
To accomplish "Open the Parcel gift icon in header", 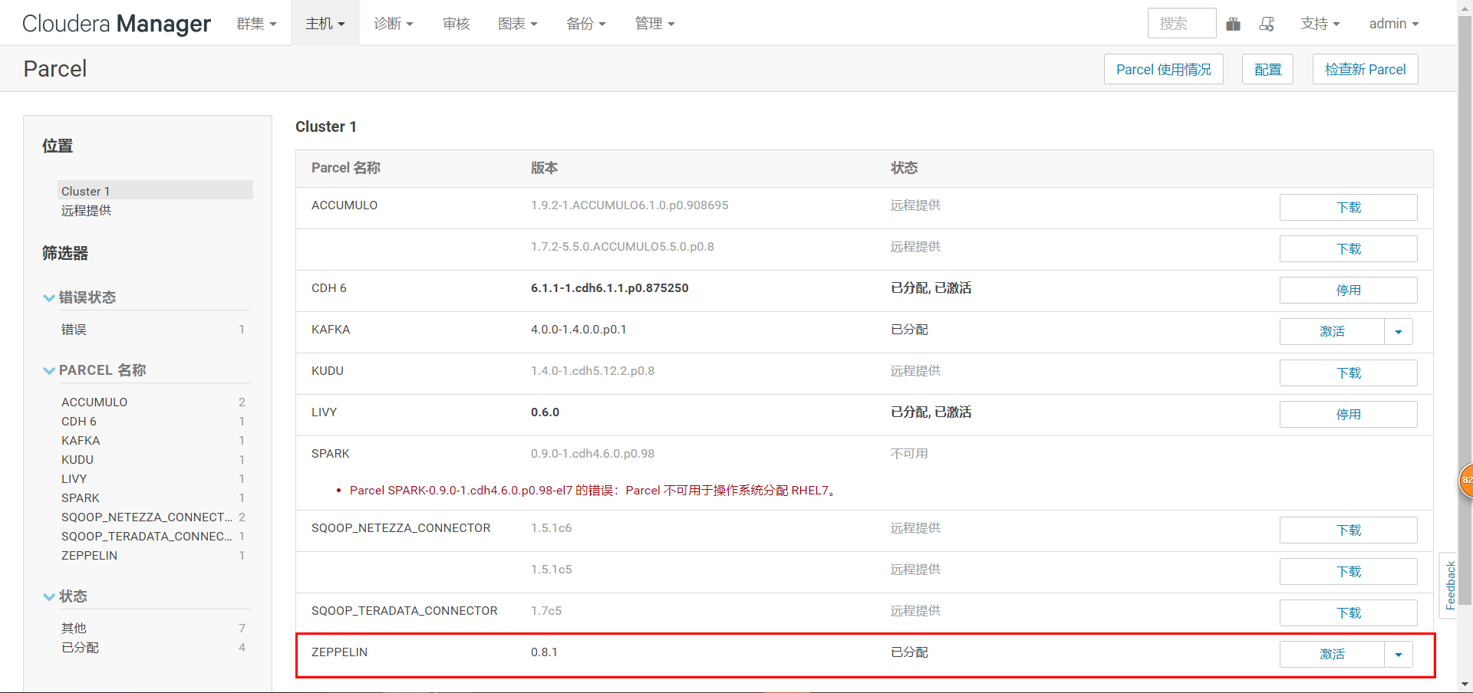I will pos(1234,23).
